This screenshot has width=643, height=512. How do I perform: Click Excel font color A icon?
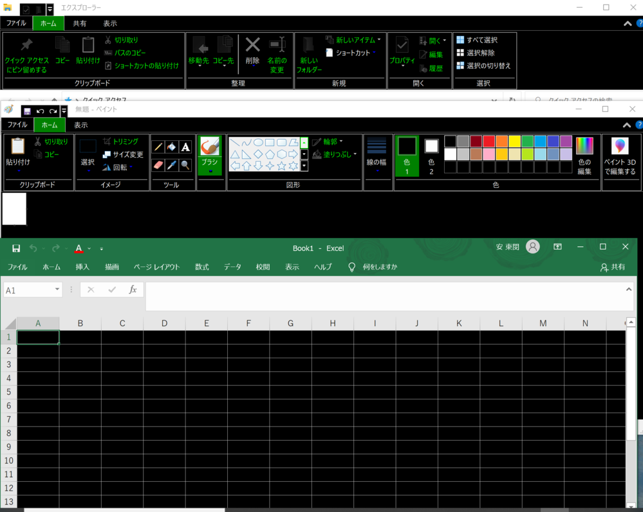79,248
